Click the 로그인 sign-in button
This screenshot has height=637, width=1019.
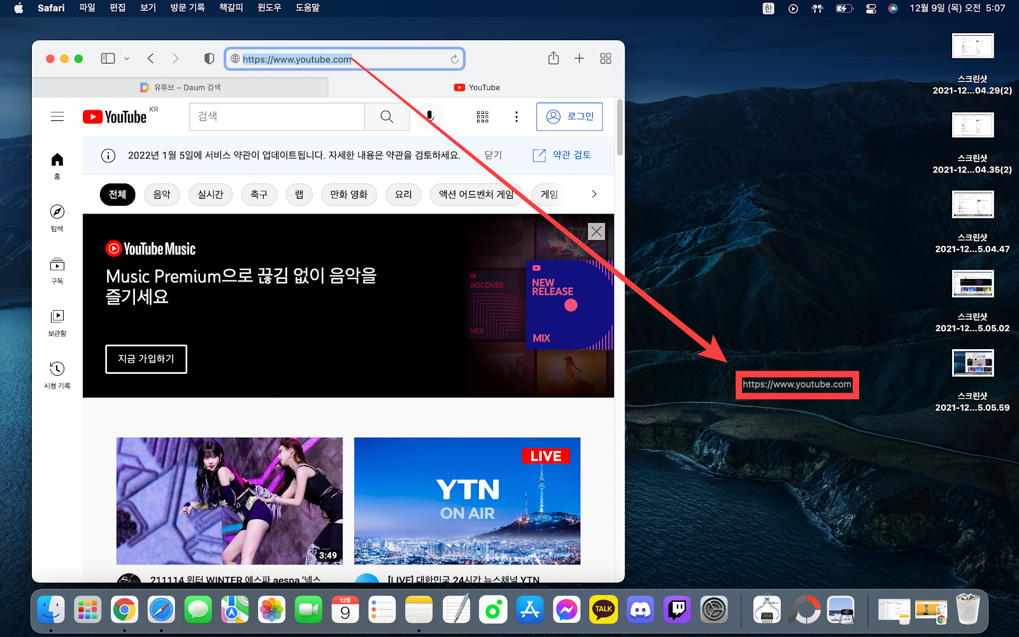(569, 117)
